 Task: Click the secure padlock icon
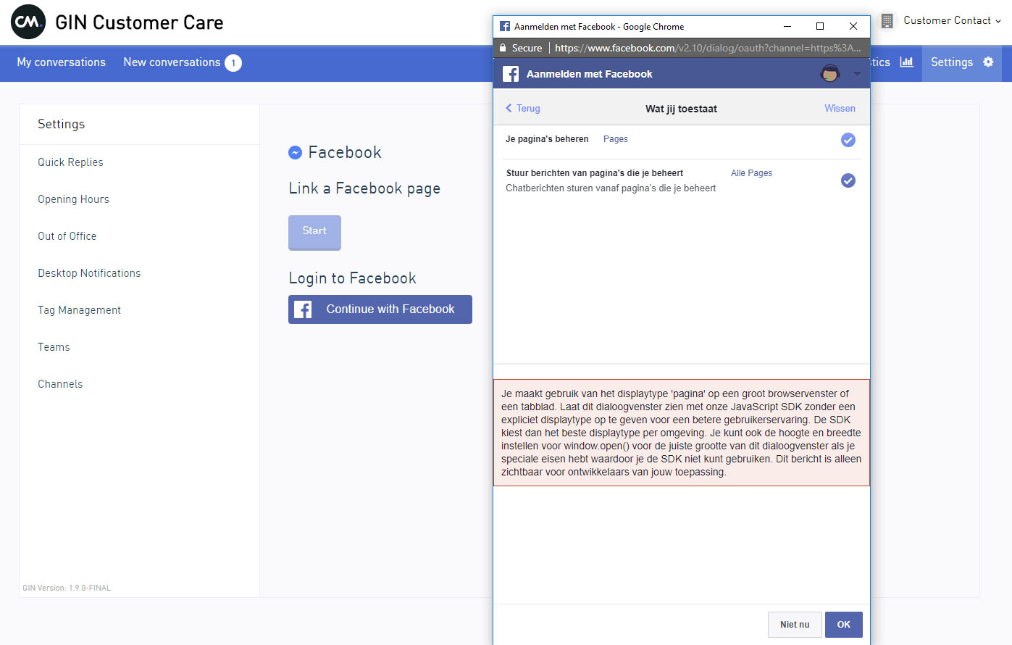[x=503, y=48]
